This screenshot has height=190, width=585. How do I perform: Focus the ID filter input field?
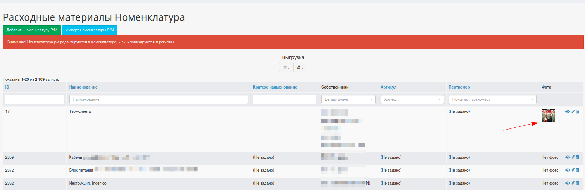tap(35, 99)
